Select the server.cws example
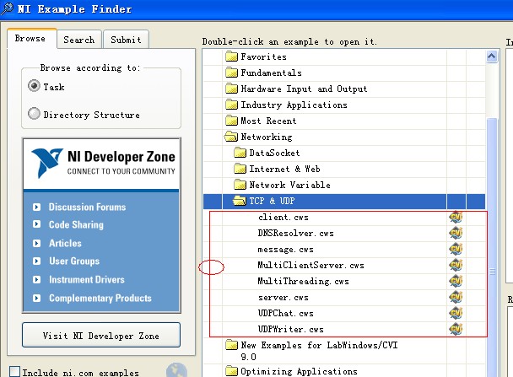513x377 pixels. click(283, 298)
